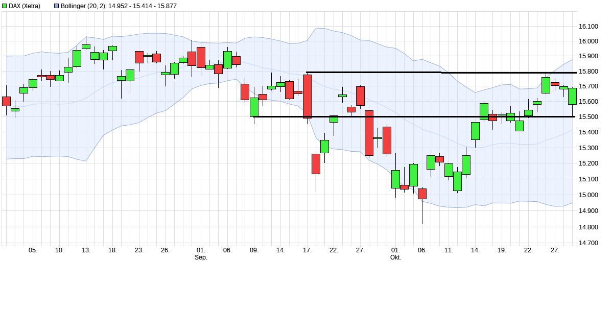
Task: Click the "Sep." month label on the axis
Action: (x=200, y=258)
